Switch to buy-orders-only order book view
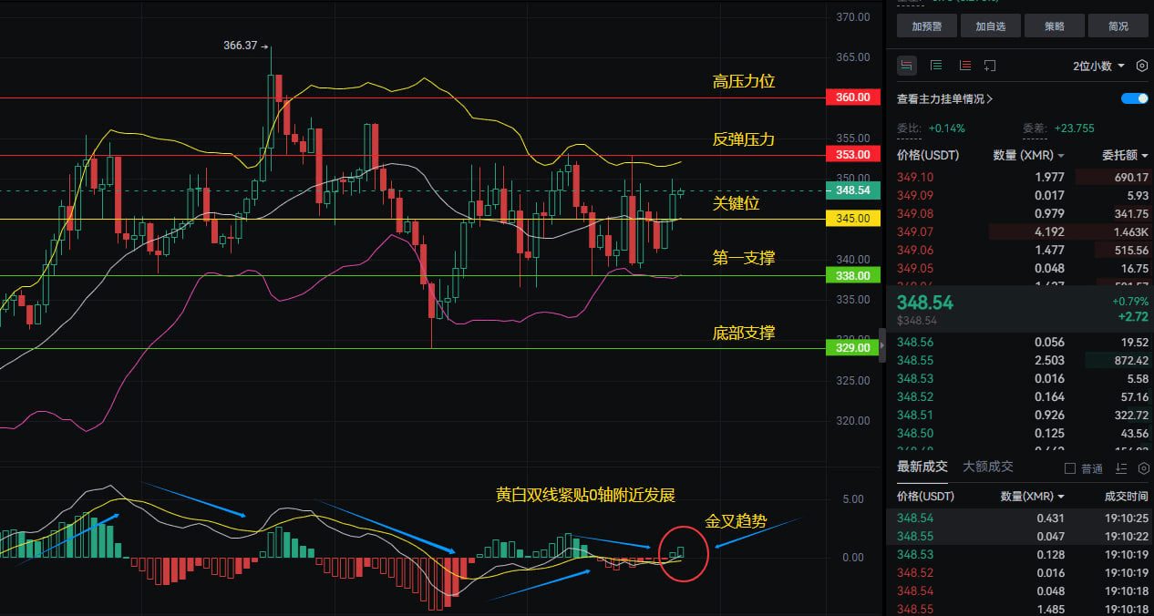 [x=935, y=66]
